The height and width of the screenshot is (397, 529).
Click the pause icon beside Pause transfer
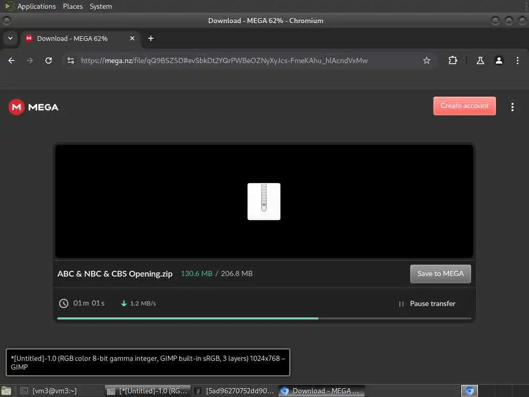click(x=401, y=304)
